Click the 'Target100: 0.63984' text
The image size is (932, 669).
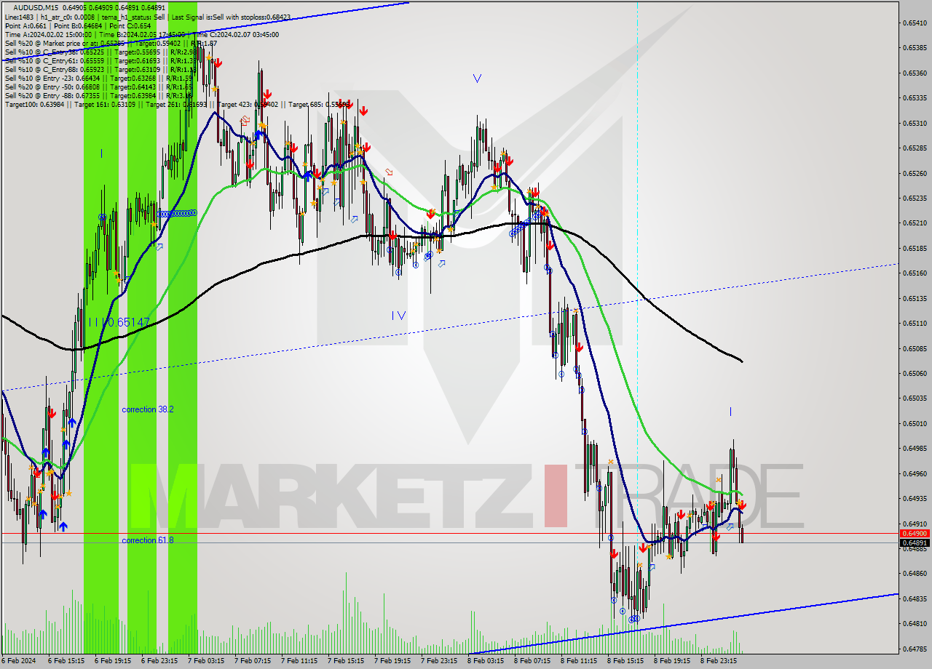[34, 104]
